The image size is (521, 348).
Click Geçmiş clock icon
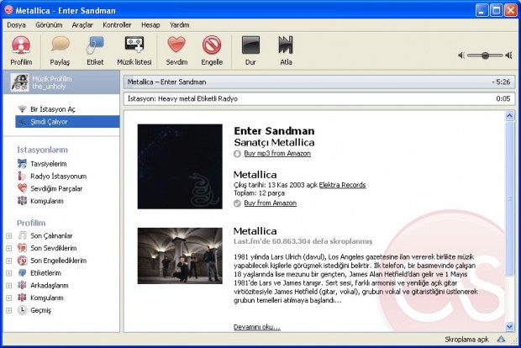[22, 310]
